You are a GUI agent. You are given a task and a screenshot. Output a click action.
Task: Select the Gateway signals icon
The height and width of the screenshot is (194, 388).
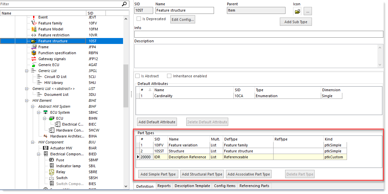click(x=34, y=58)
